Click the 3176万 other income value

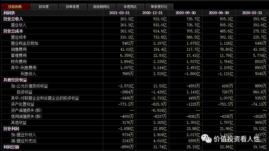tap(128, 123)
